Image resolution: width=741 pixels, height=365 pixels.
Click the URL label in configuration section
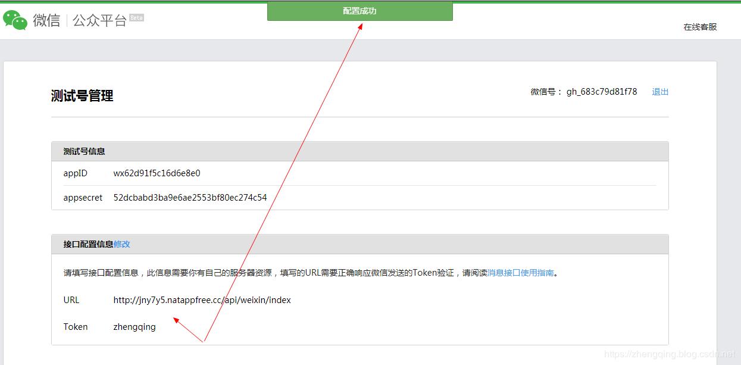(71, 300)
